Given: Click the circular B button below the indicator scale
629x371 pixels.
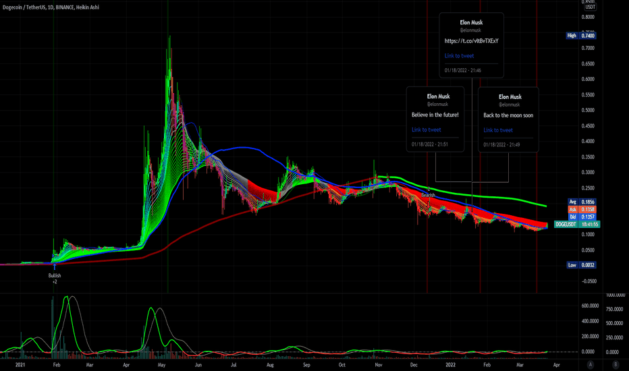Looking at the screenshot, I should pyautogui.click(x=616, y=364).
